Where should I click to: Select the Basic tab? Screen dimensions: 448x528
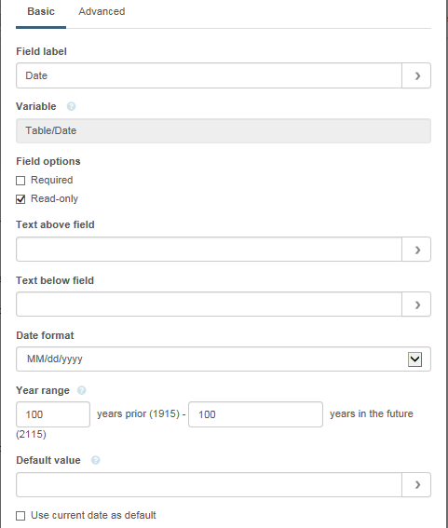[41, 11]
